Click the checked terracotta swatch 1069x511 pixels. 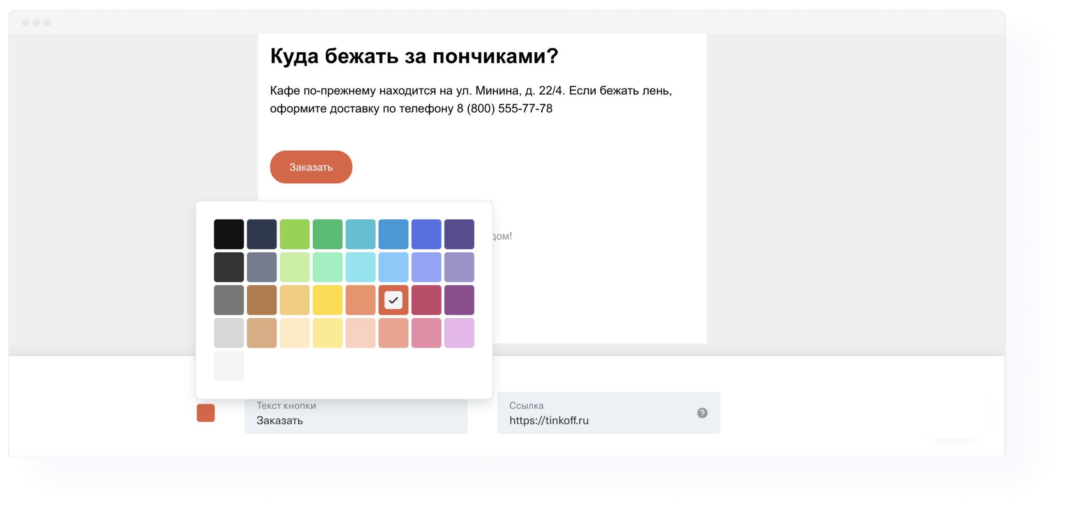pyautogui.click(x=394, y=300)
